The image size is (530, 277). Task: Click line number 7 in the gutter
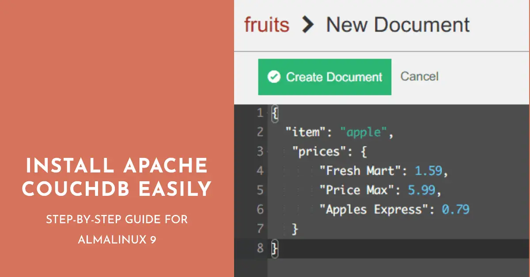tap(260, 229)
